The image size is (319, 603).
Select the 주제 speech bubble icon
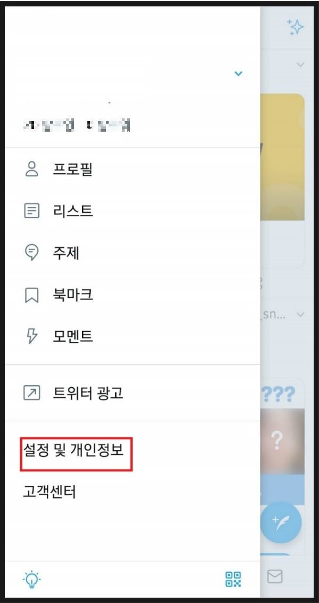tap(31, 253)
